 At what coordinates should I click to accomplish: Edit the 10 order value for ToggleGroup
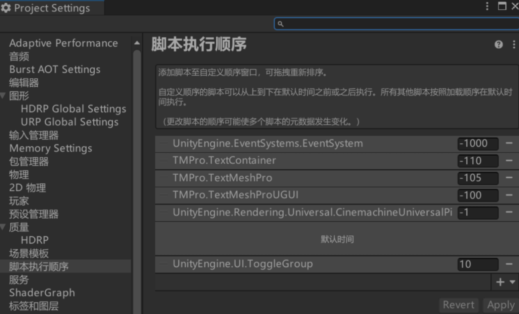pos(478,264)
